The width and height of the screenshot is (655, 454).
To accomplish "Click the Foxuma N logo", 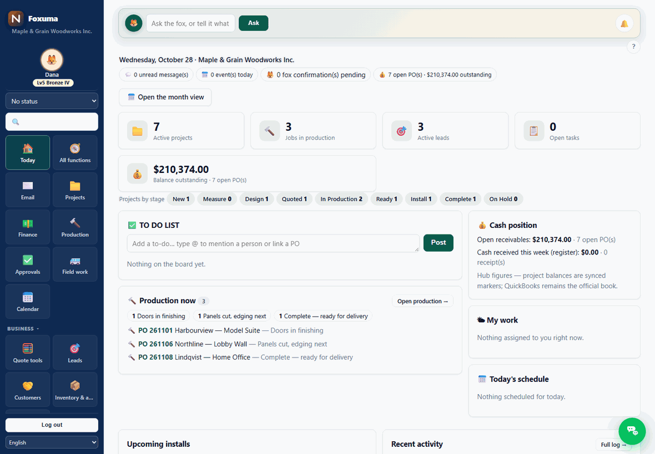I will coord(16,18).
